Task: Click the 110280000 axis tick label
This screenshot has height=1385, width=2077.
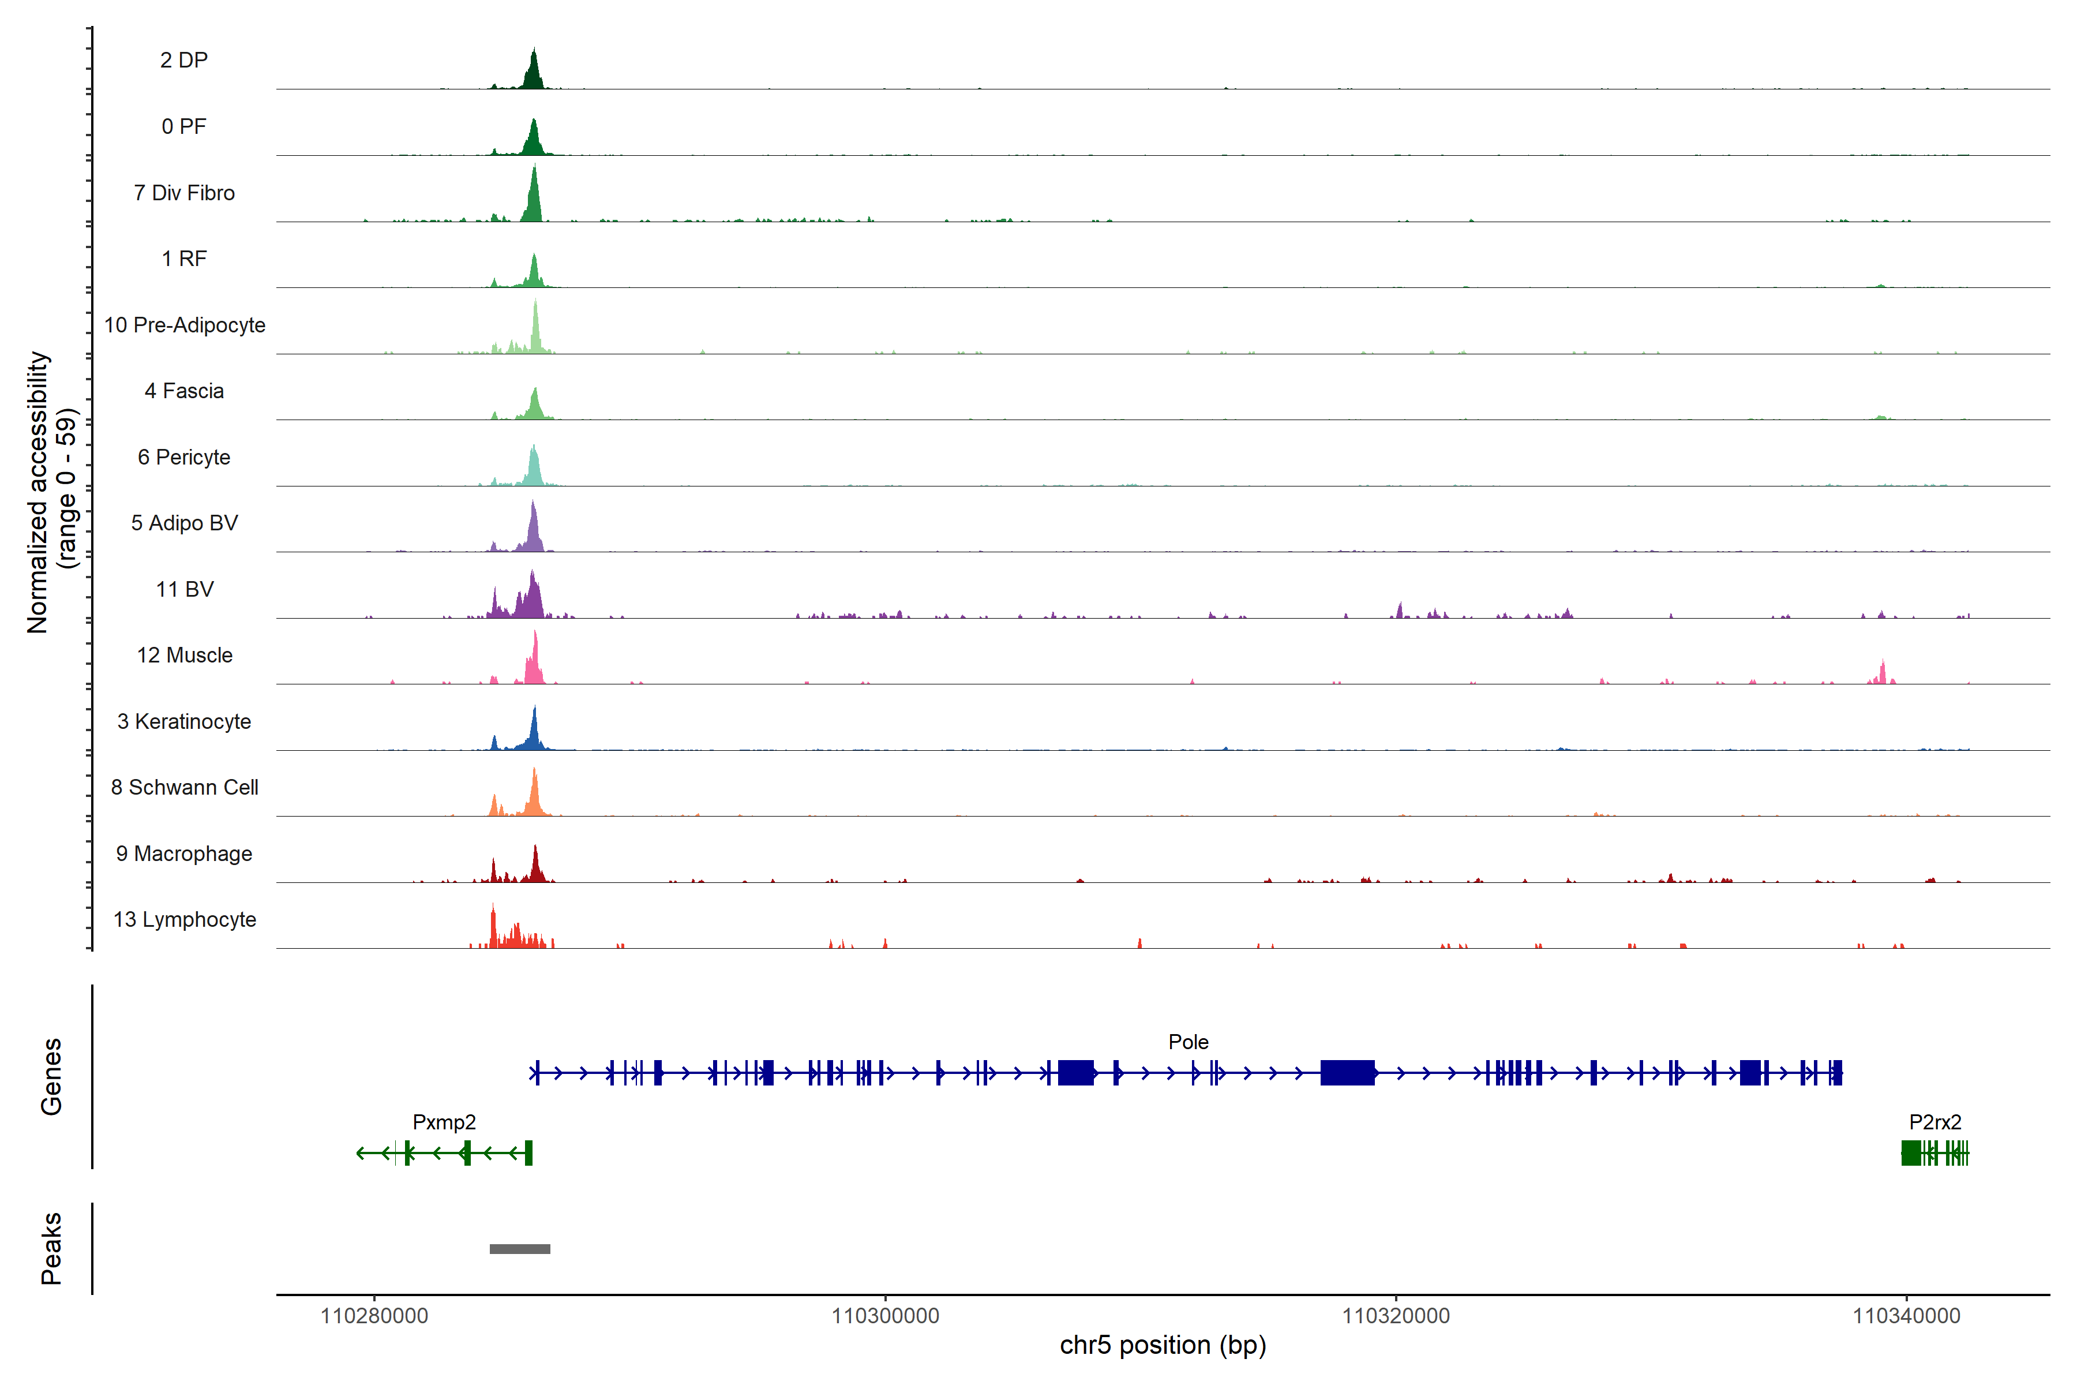Action: point(373,1316)
